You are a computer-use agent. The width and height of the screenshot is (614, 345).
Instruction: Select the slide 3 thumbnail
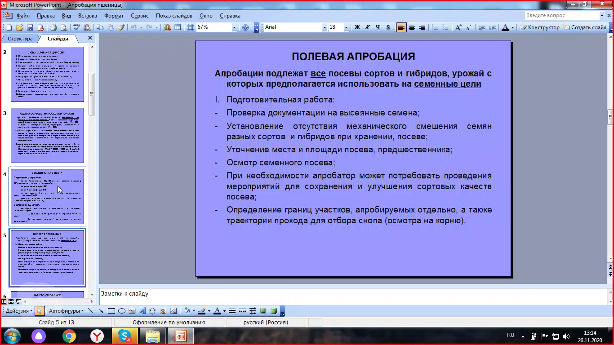tap(47, 135)
